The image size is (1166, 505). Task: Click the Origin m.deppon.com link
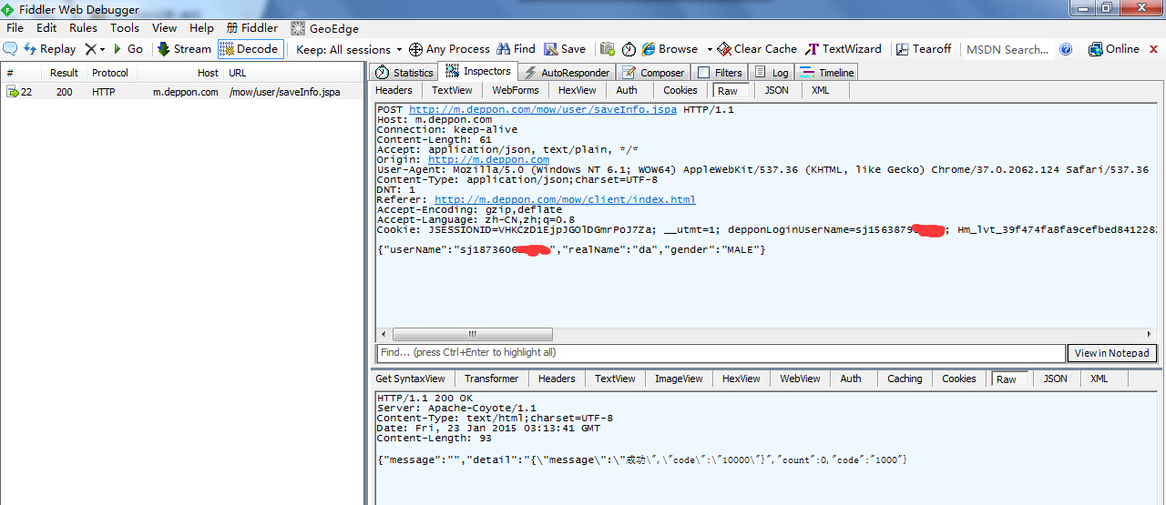[x=489, y=159]
